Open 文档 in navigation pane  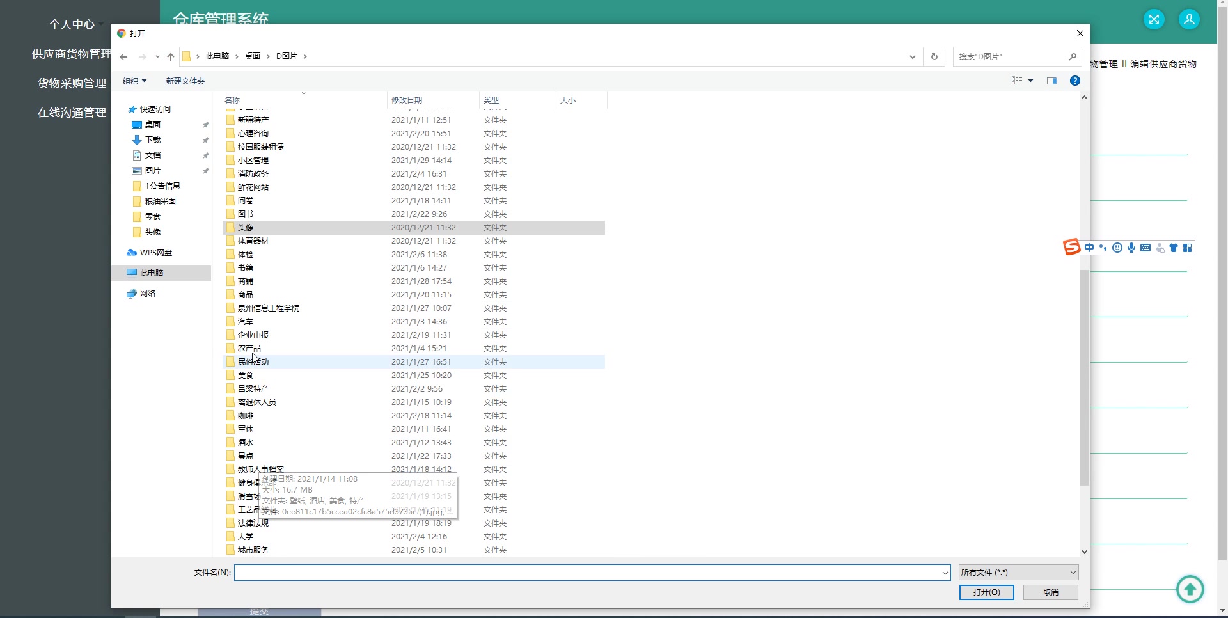153,155
